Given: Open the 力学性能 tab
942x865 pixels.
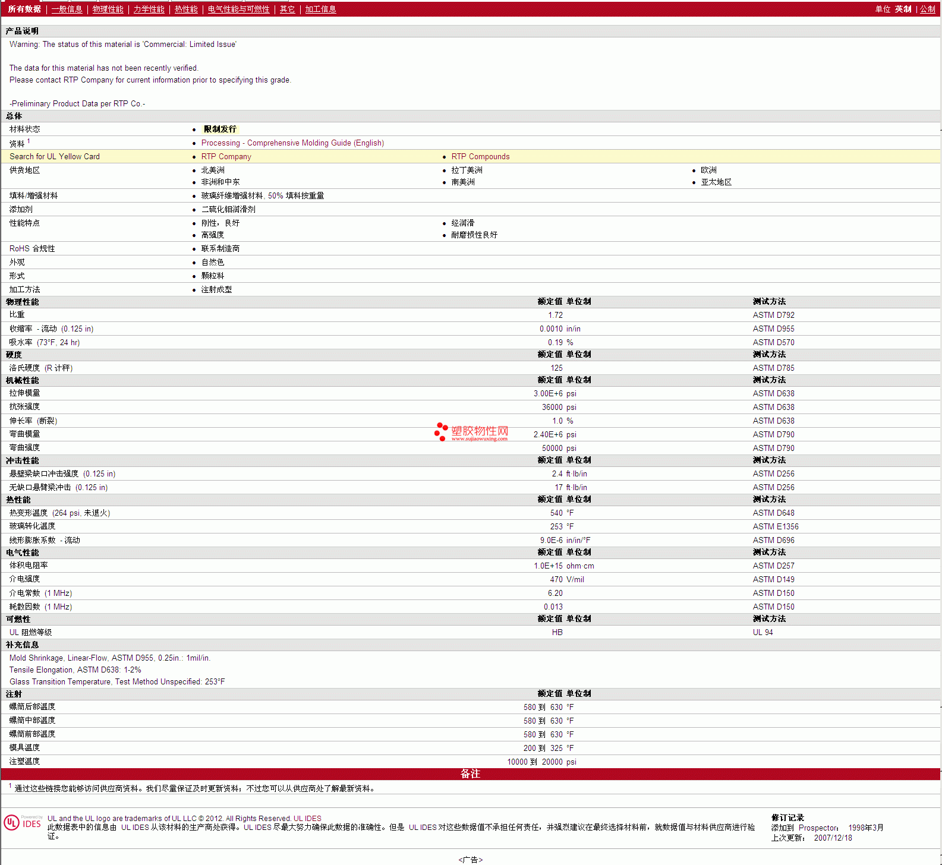Looking at the screenshot, I should click(149, 9).
